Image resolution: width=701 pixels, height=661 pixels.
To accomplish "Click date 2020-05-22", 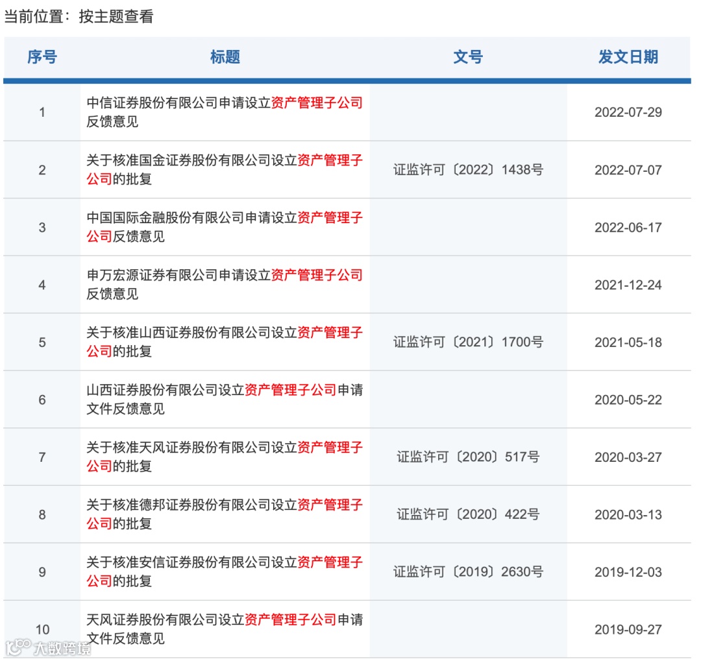I will 628,400.
